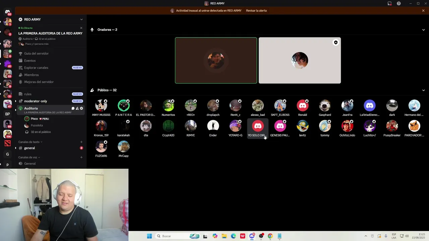
Task: Click audience member PussyBreaker
Action: coord(392,129)
